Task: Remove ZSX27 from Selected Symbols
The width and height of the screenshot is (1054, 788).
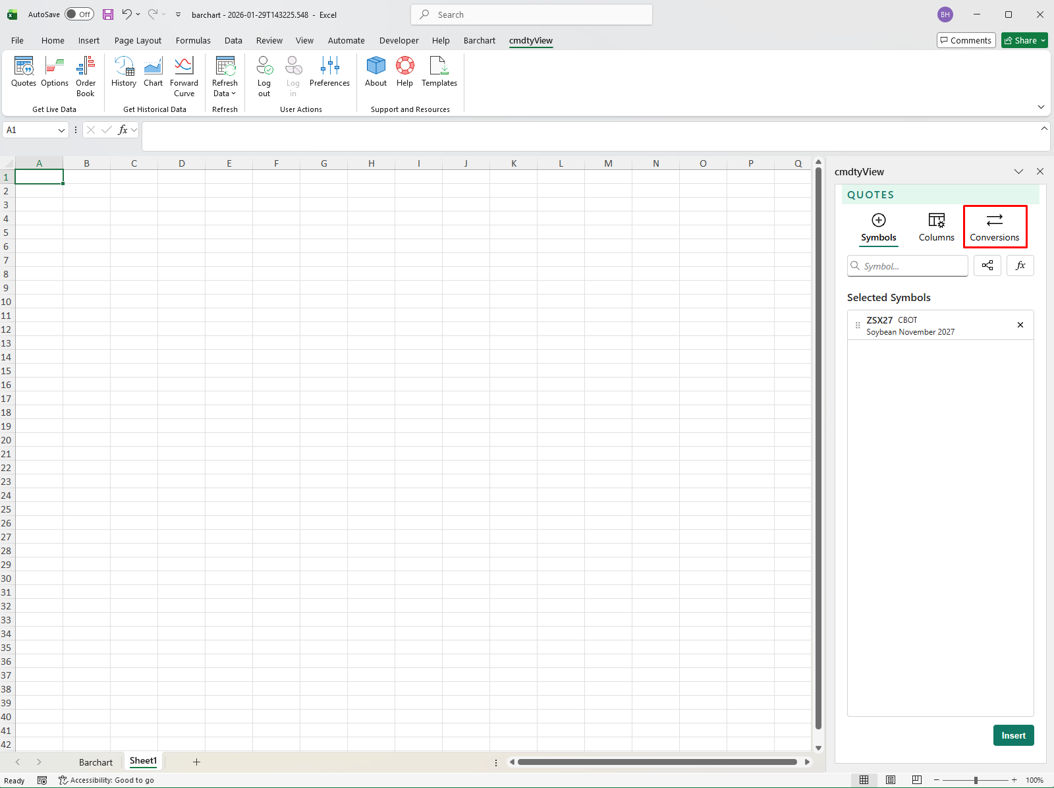Action: (x=1020, y=325)
